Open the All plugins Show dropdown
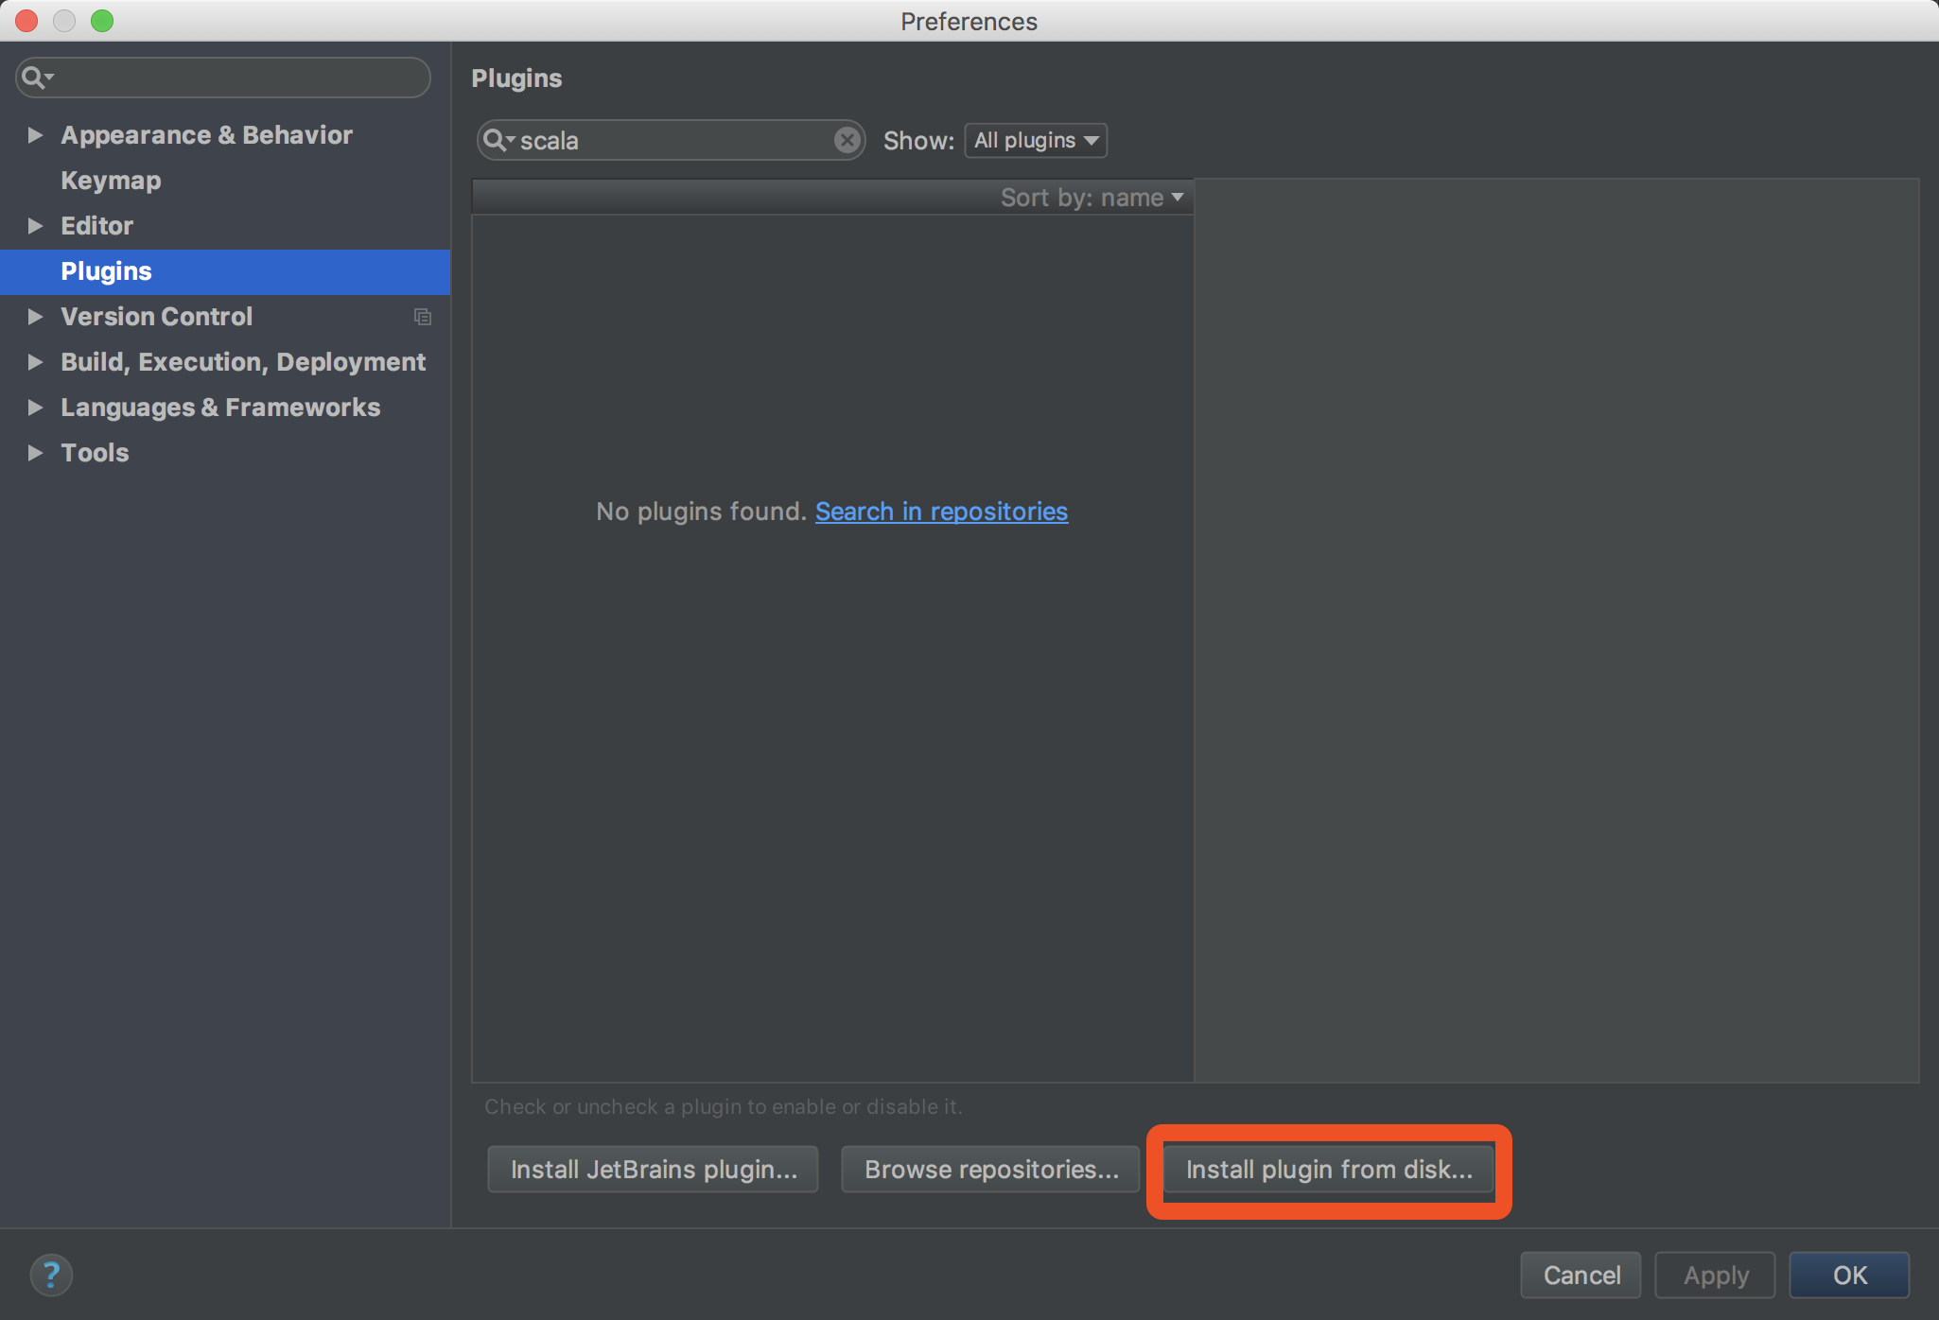 tap(1036, 140)
